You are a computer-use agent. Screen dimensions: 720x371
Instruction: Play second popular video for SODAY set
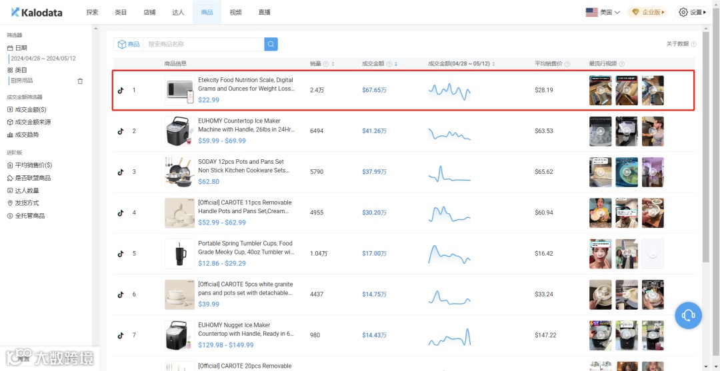pos(626,172)
